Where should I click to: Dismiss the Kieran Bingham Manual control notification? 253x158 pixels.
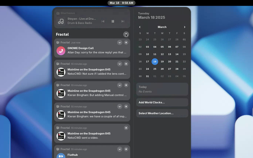click(x=126, y=85)
